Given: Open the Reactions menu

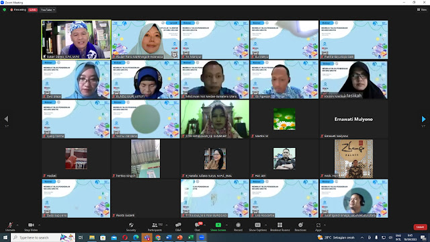Looking at the screenshot, I should (x=300, y=227).
